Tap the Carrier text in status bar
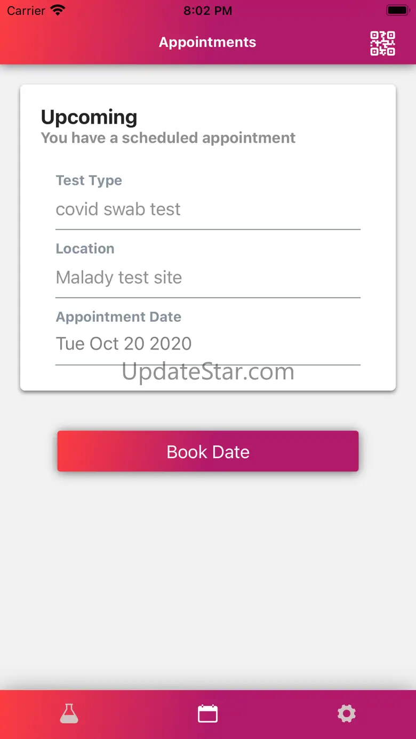 [x=26, y=11]
